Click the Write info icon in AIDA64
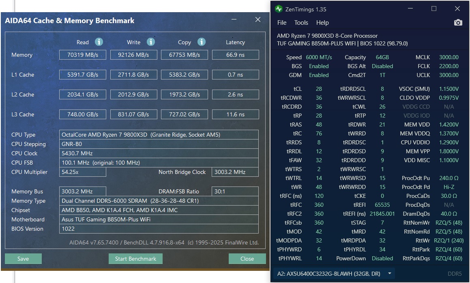The image size is (470, 283). click(x=151, y=42)
